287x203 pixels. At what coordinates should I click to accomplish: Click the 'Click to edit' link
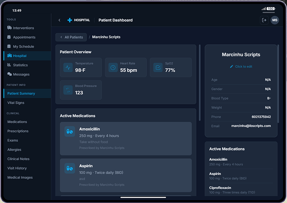pyautogui.click(x=243, y=67)
